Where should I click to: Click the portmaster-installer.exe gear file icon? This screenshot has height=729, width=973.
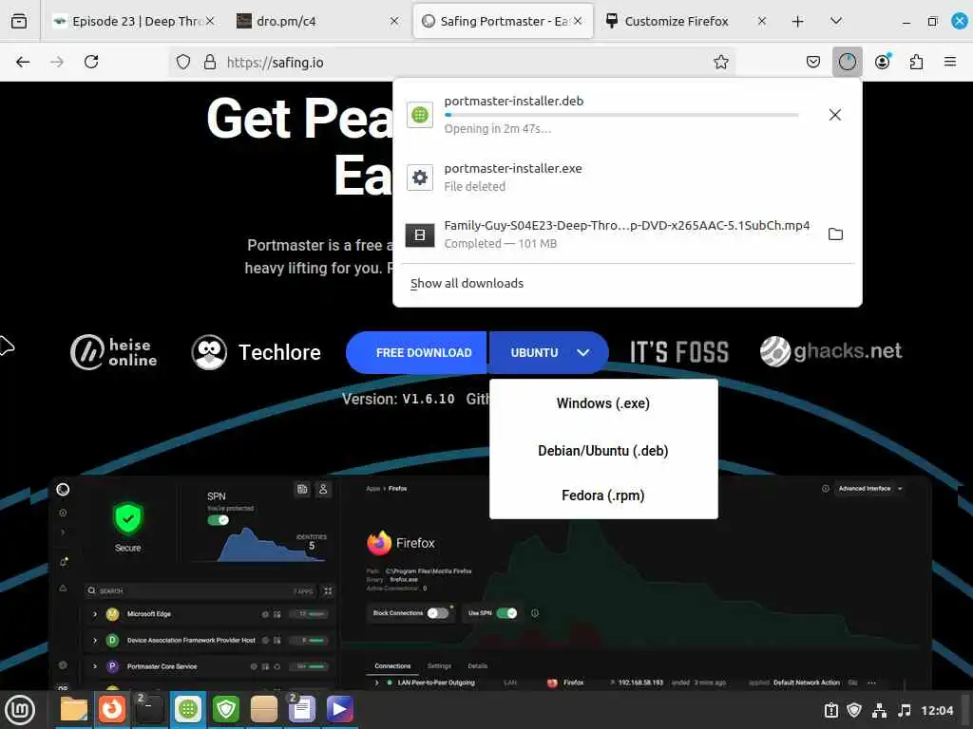(x=420, y=178)
